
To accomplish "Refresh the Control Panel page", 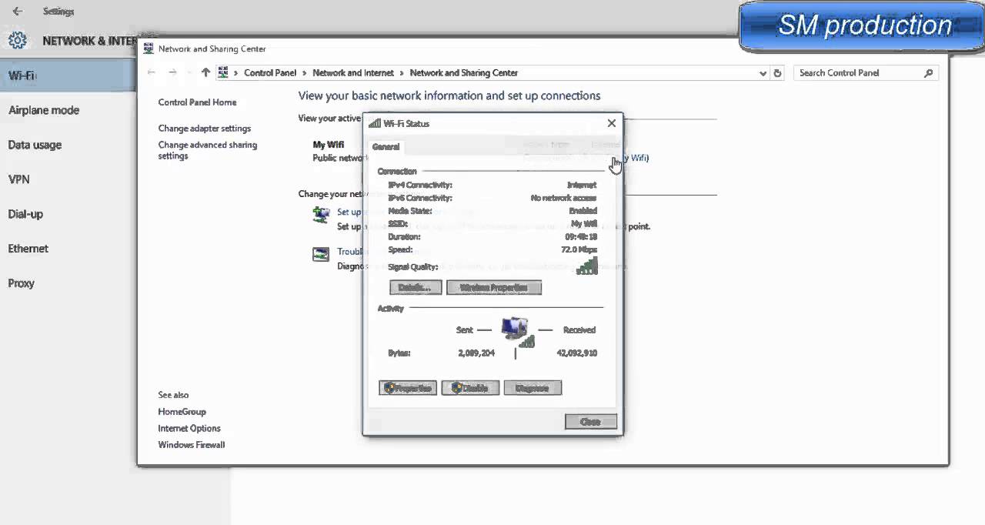I will pos(777,73).
